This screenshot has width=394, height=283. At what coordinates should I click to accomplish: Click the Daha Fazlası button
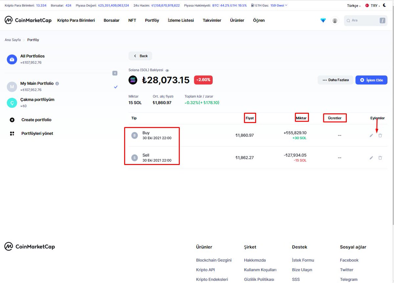(x=335, y=80)
